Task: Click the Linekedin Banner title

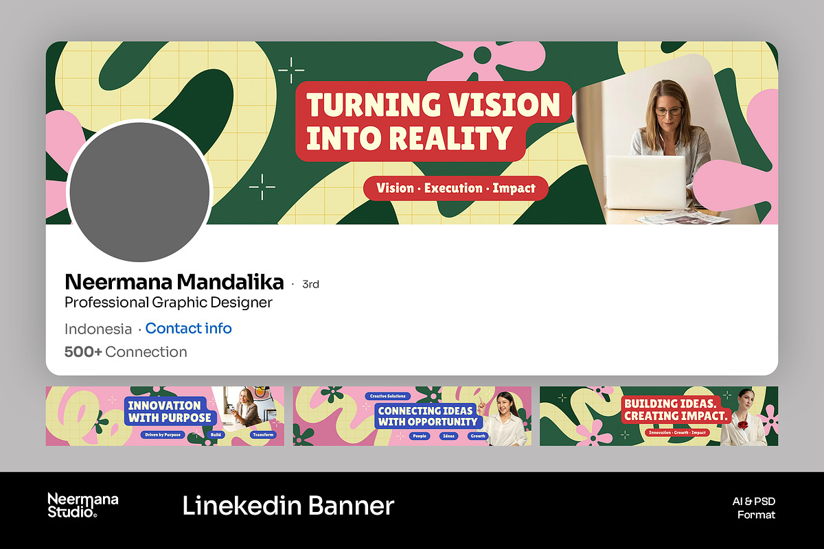Action: [x=288, y=506]
